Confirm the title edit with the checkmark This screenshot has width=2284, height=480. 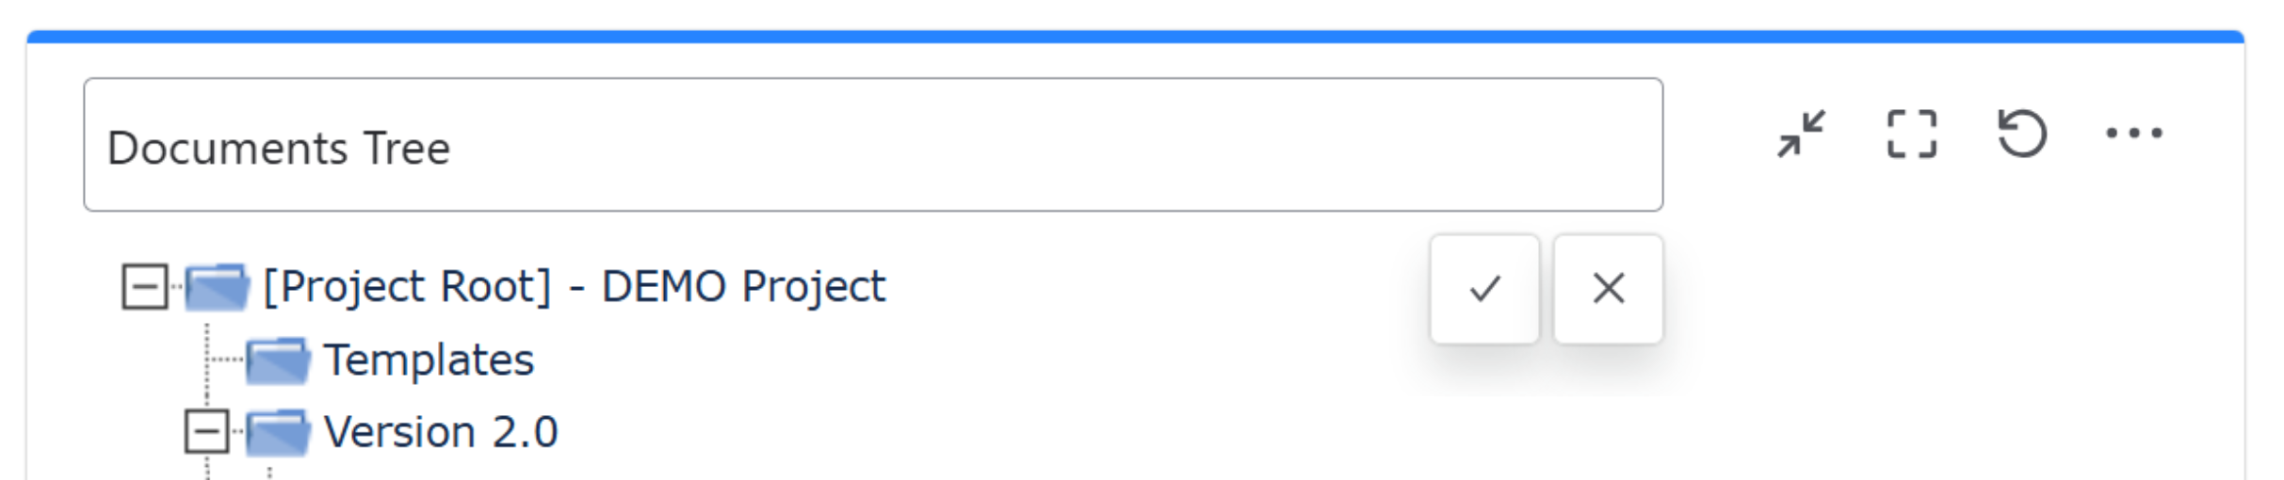(x=1484, y=289)
